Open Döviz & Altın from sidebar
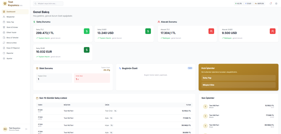Screen dimensions: 281x134 (11, 43)
